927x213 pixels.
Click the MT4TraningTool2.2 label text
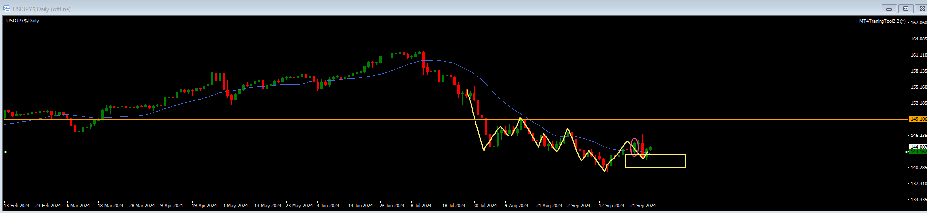[x=879, y=21]
